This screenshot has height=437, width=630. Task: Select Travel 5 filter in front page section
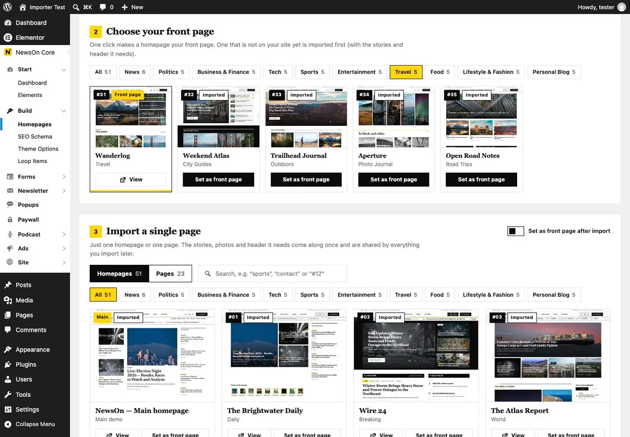(406, 72)
